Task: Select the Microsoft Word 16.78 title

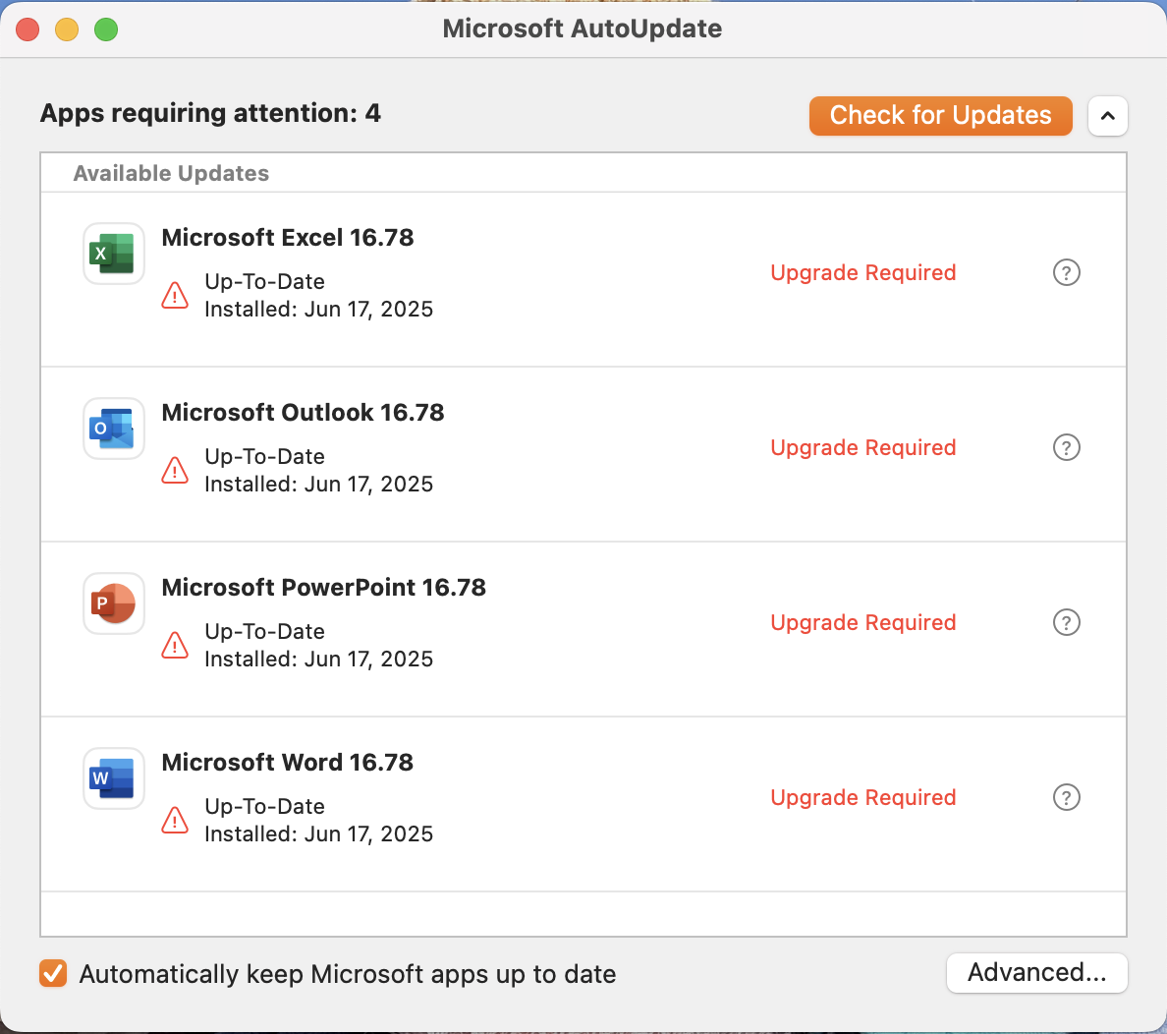Action: 287,763
